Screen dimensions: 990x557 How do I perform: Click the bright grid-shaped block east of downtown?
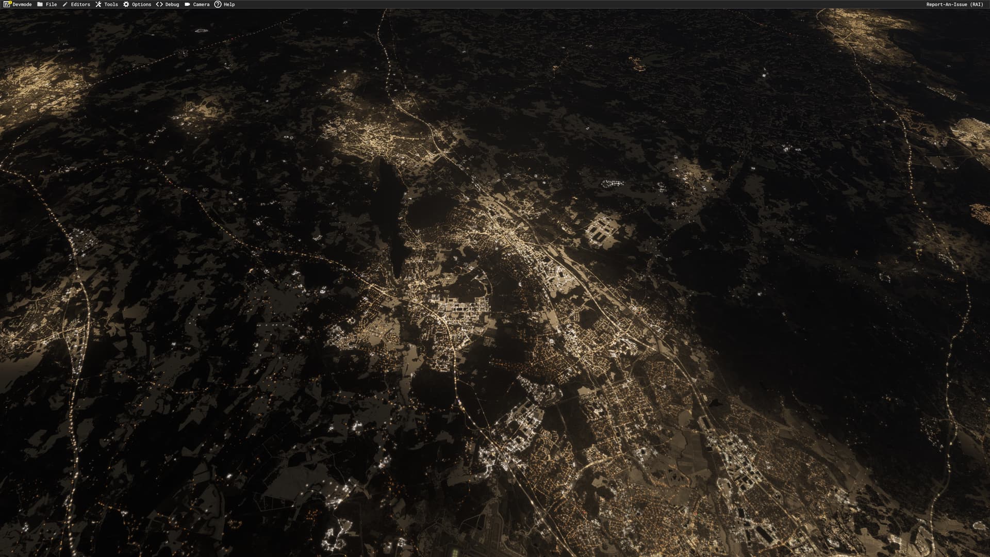(602, 230)
